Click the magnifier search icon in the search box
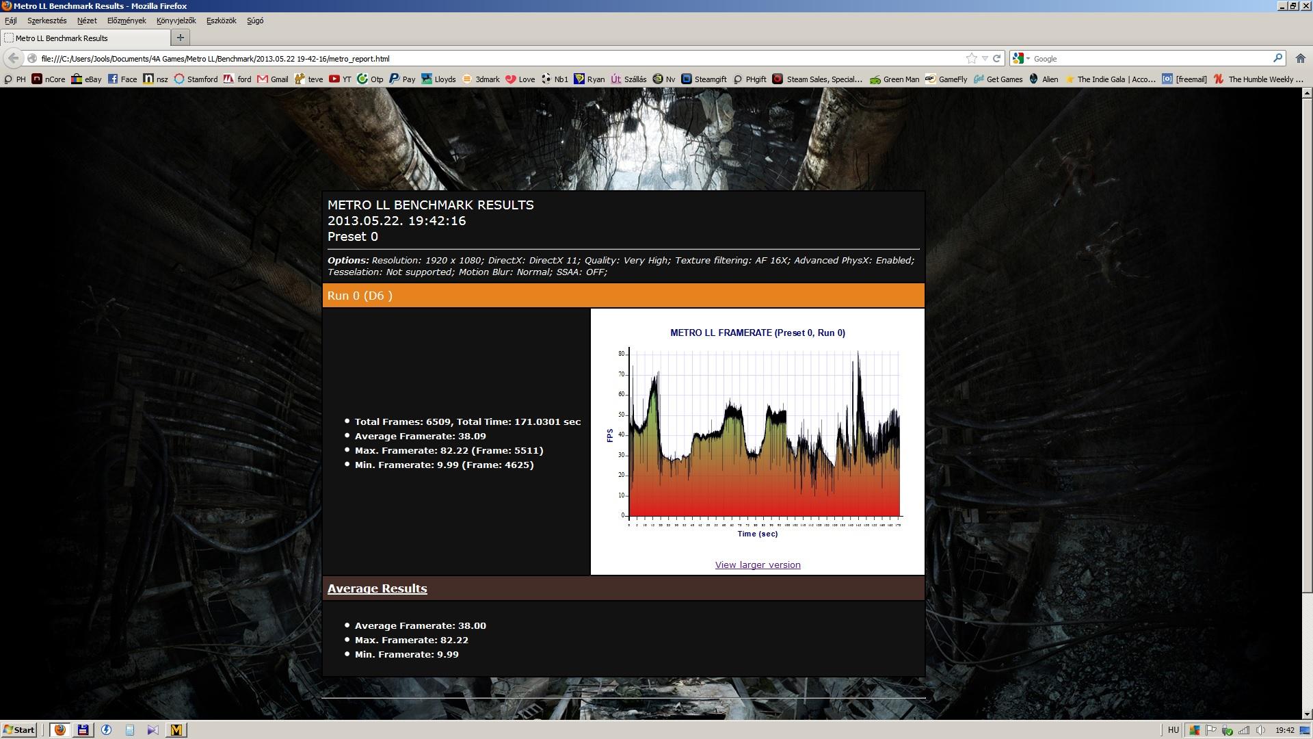Screen dimensions: 1313x739 pos(1277,58)
